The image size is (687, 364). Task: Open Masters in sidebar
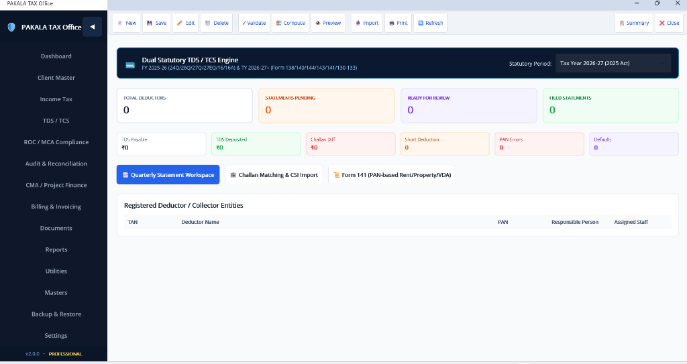point(56,292)
